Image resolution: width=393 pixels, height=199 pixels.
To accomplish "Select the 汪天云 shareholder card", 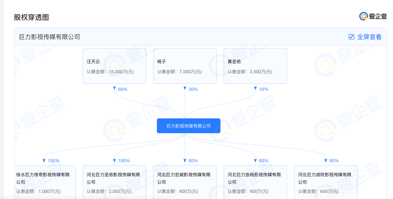I will point(115,66).
